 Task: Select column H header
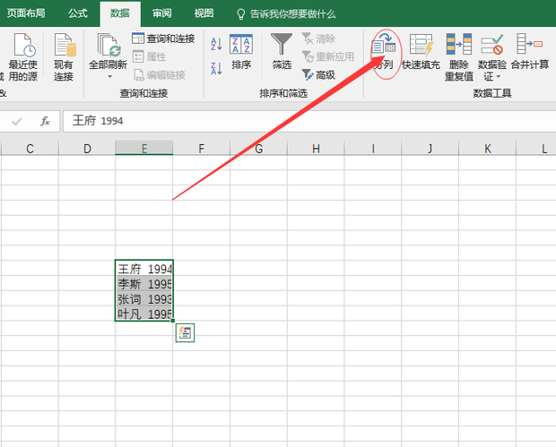click(316, 148)
